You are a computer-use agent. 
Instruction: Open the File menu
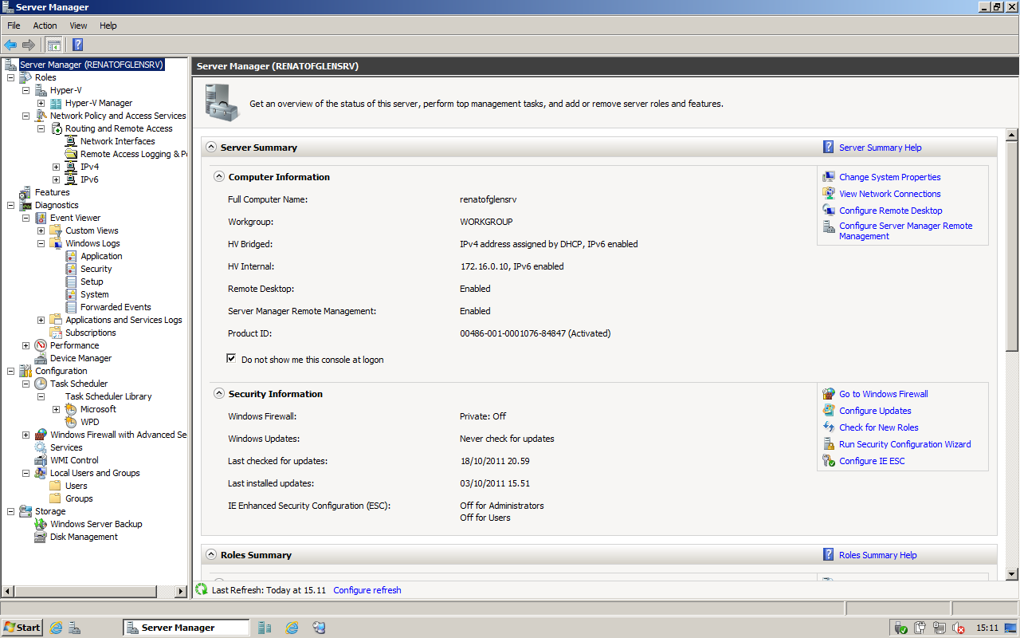(x=14, y=26)
